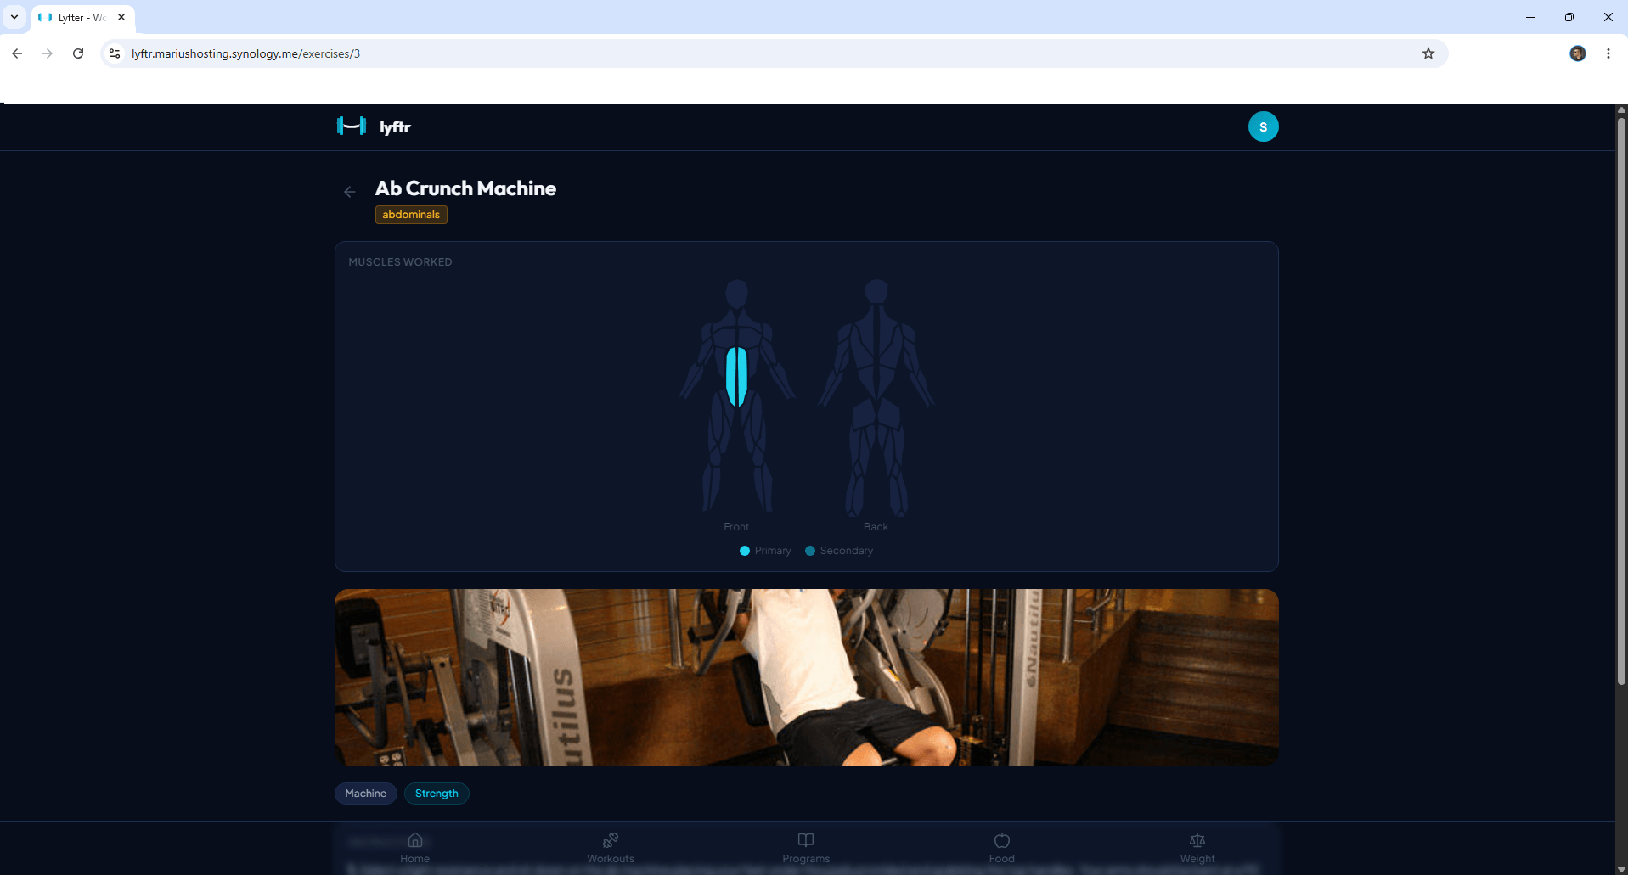Open the Home tab in bottom navigation
This screenshot has width=1628, height=875.
(x=415, y=848)
